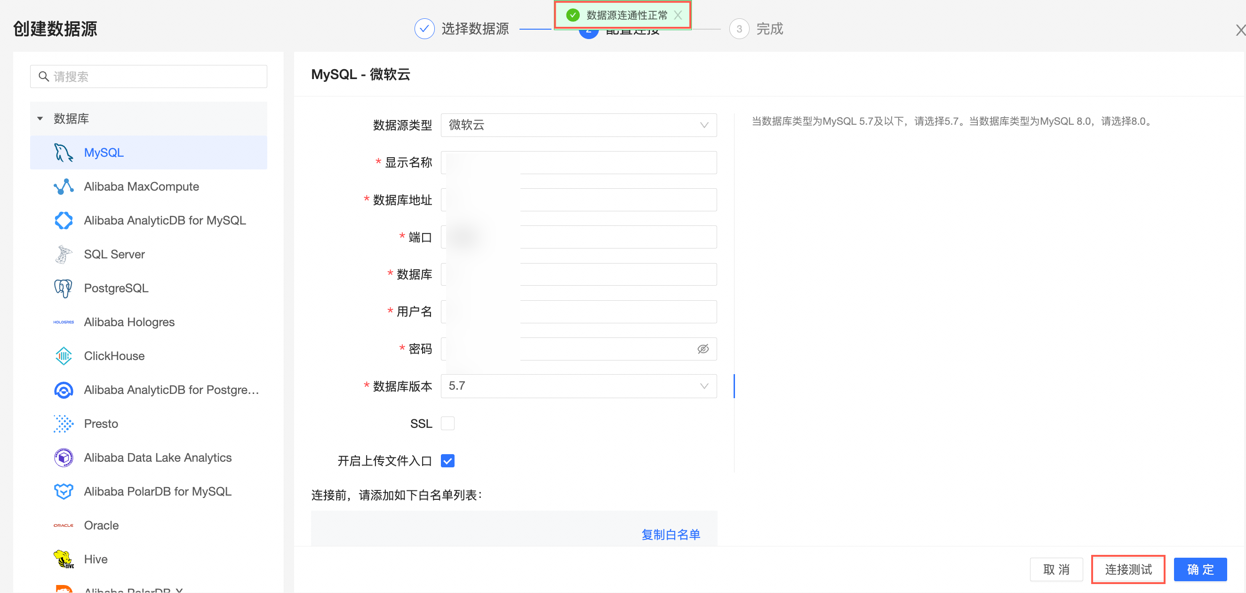Dismiss the connectivity success notification
The width and height of the screenshot is (1246, 593).
coord(678,15)
